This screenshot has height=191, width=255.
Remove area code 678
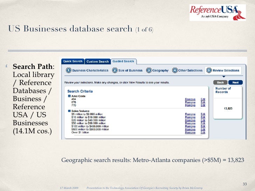pos(190,102)
